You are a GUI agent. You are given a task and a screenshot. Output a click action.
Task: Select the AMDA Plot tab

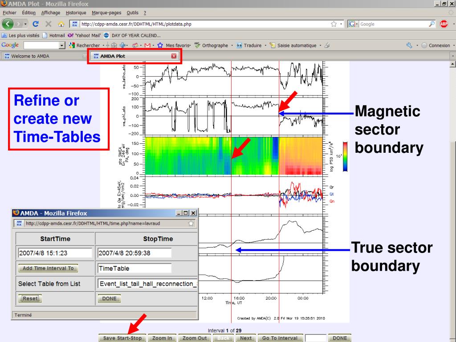(x=134, y=56)
